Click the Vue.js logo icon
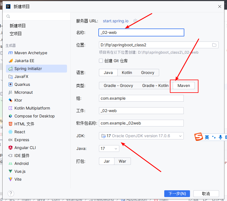Screen dimensions: 227x201 coord(10,171)
